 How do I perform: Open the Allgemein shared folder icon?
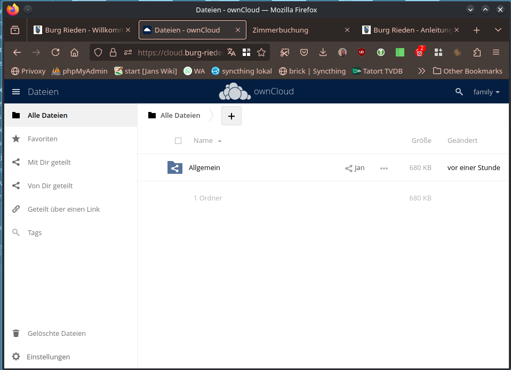[174, 167]
